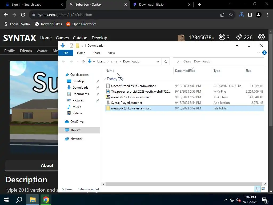Select Unconfirmed 55163.crdownload file
The height and width of the screenshot is (205, 273).
pyautogui.click(x=184, y=86)
